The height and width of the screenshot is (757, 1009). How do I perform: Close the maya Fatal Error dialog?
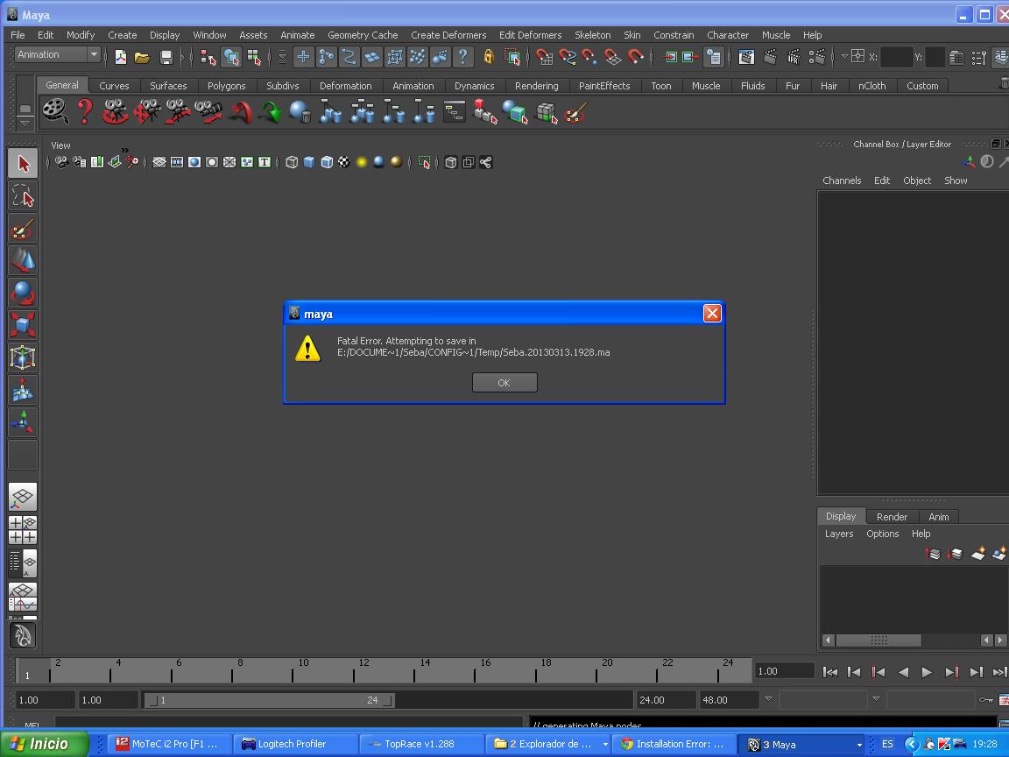(712, 314)
